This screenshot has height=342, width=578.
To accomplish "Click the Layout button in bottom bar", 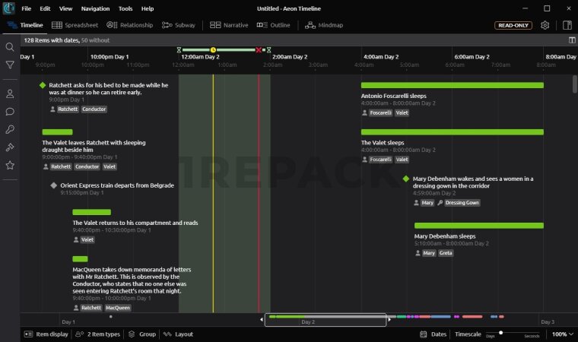I will (179, 334).
